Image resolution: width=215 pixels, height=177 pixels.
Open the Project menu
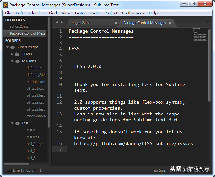[x=111, y=13]
